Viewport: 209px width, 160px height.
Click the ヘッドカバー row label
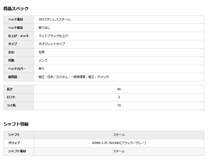17,69
